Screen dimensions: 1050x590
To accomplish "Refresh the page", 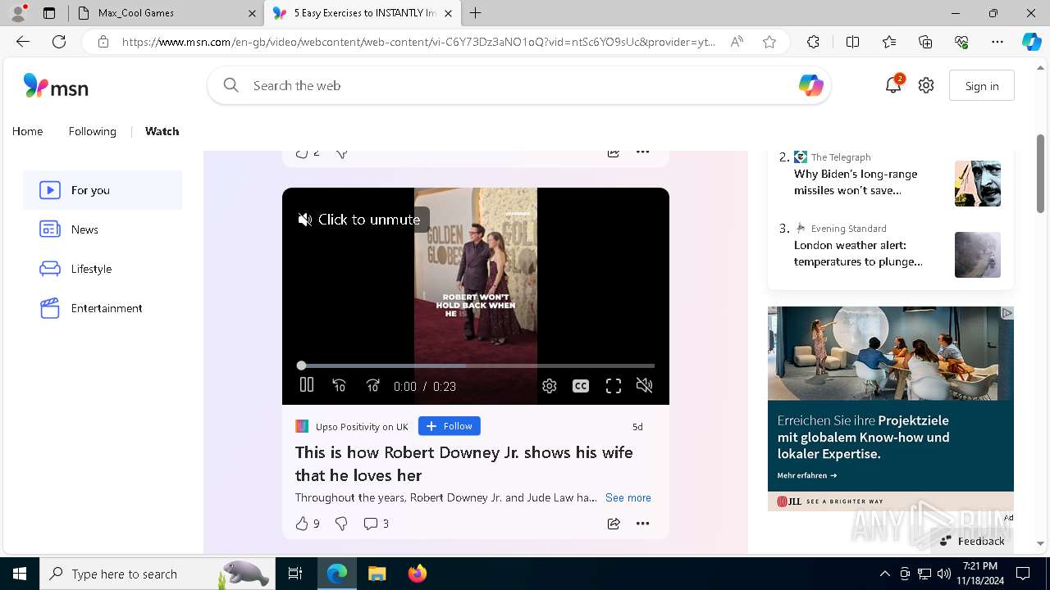I will point(59,42).
